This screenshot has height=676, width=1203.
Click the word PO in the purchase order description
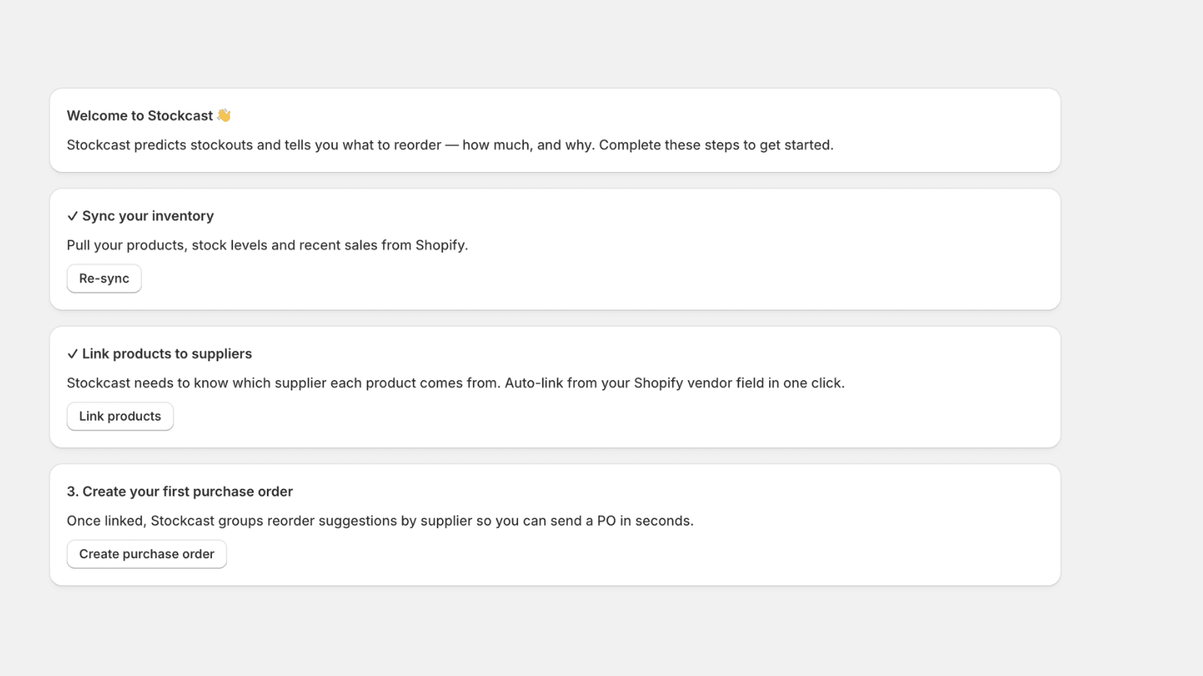point(606,521)
